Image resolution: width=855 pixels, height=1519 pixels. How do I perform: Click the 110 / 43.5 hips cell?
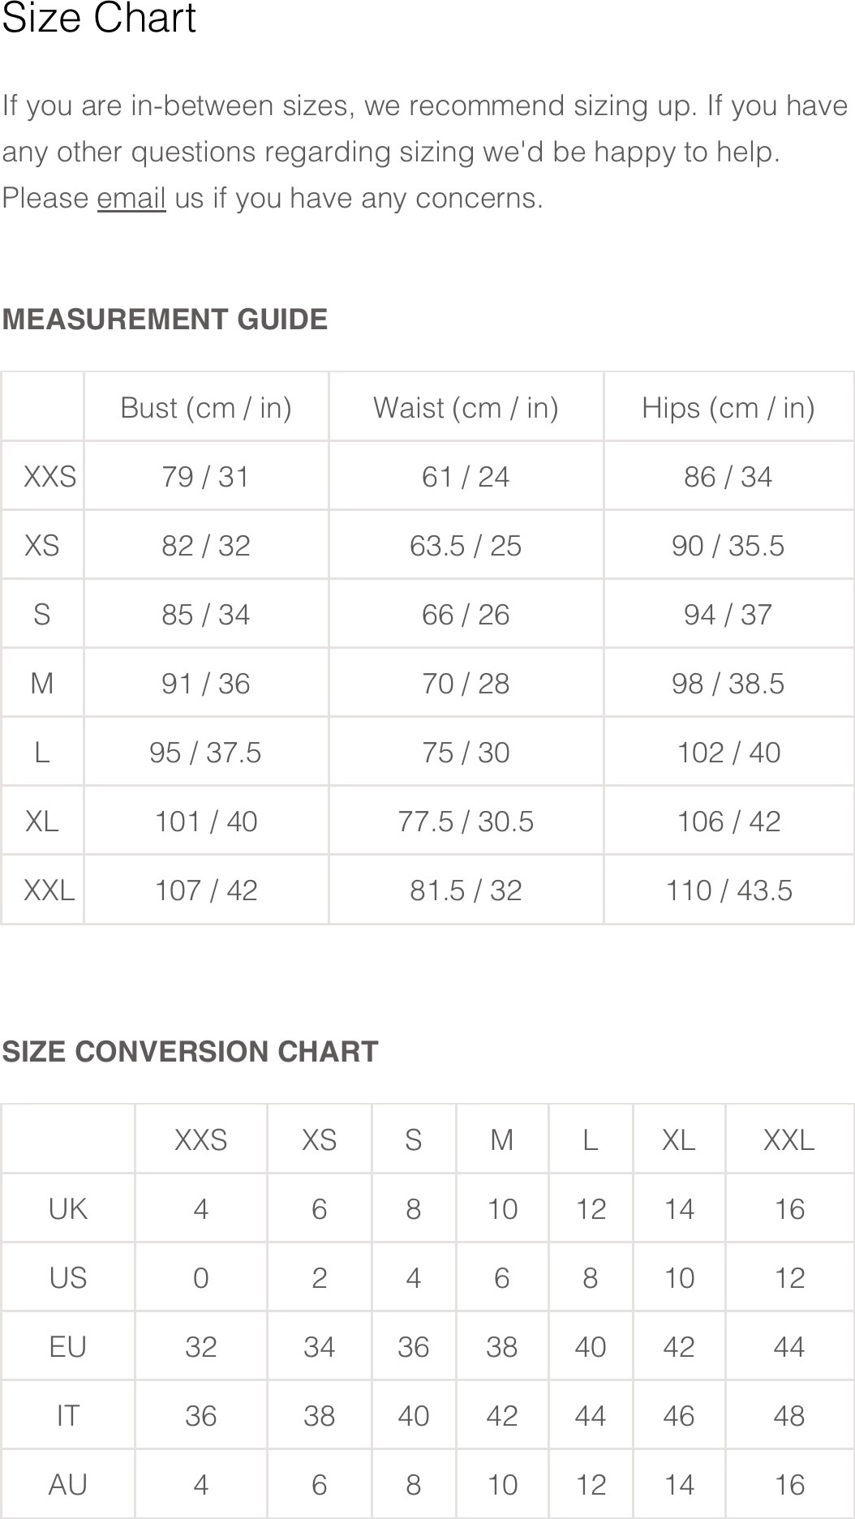tap(728, 890)
